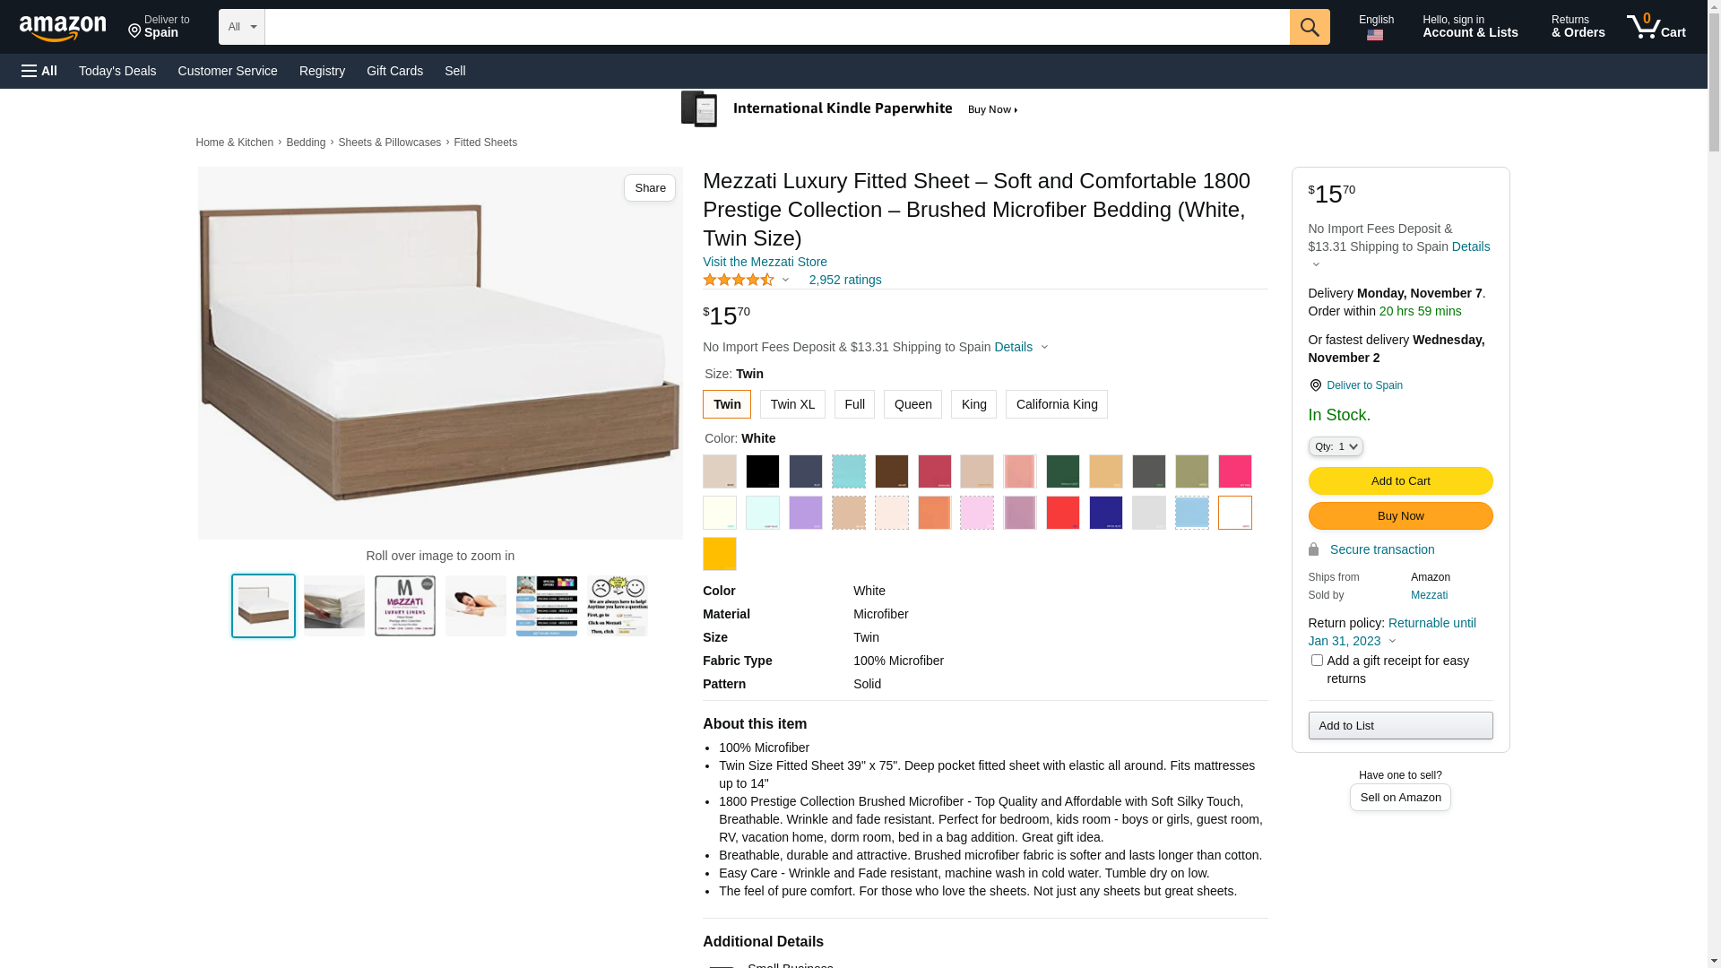Click the star rating icons
The height and width of the screenshot is (968, 1721).
pos(739,280)
